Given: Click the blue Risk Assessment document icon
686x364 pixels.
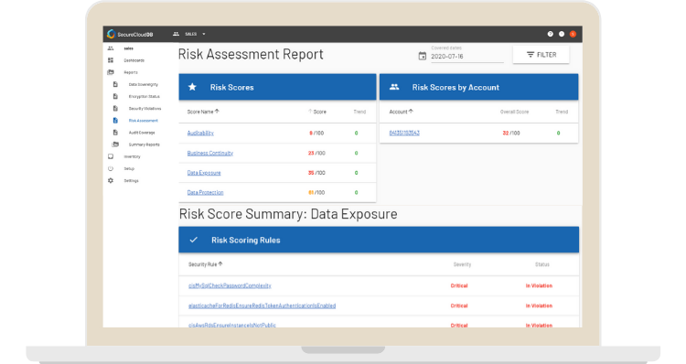Looking at the screenshot, I should pos(115,121).
